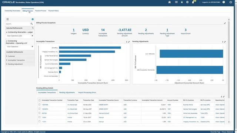Screen dimensions: 237x133
Task: Switch to Pending Adjustments details tab
Action: 67,92
